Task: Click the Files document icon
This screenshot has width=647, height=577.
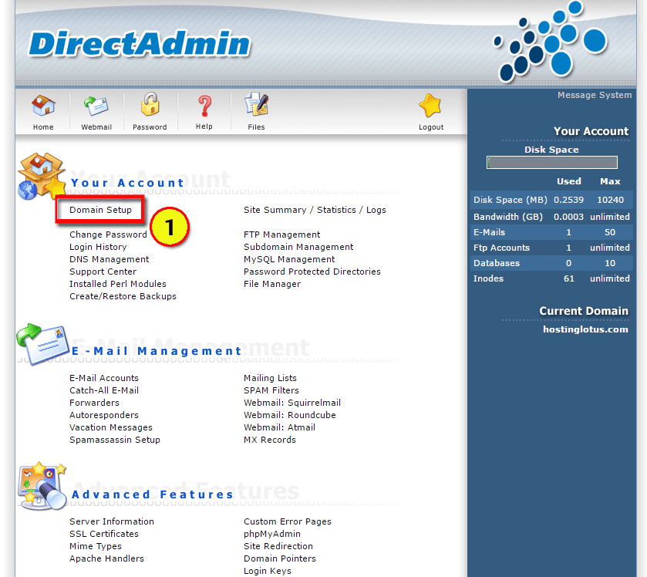Action: 256,104
